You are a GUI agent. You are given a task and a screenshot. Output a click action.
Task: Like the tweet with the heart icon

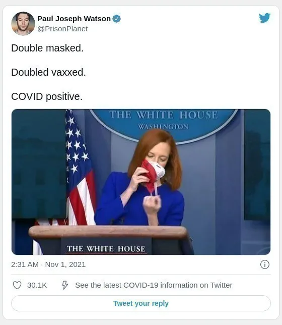tap(17, 285)
